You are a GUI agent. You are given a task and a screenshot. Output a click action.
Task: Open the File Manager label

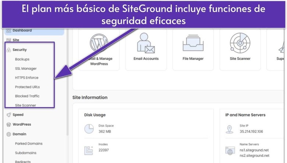pyautogui.click(x=193, y=59)
